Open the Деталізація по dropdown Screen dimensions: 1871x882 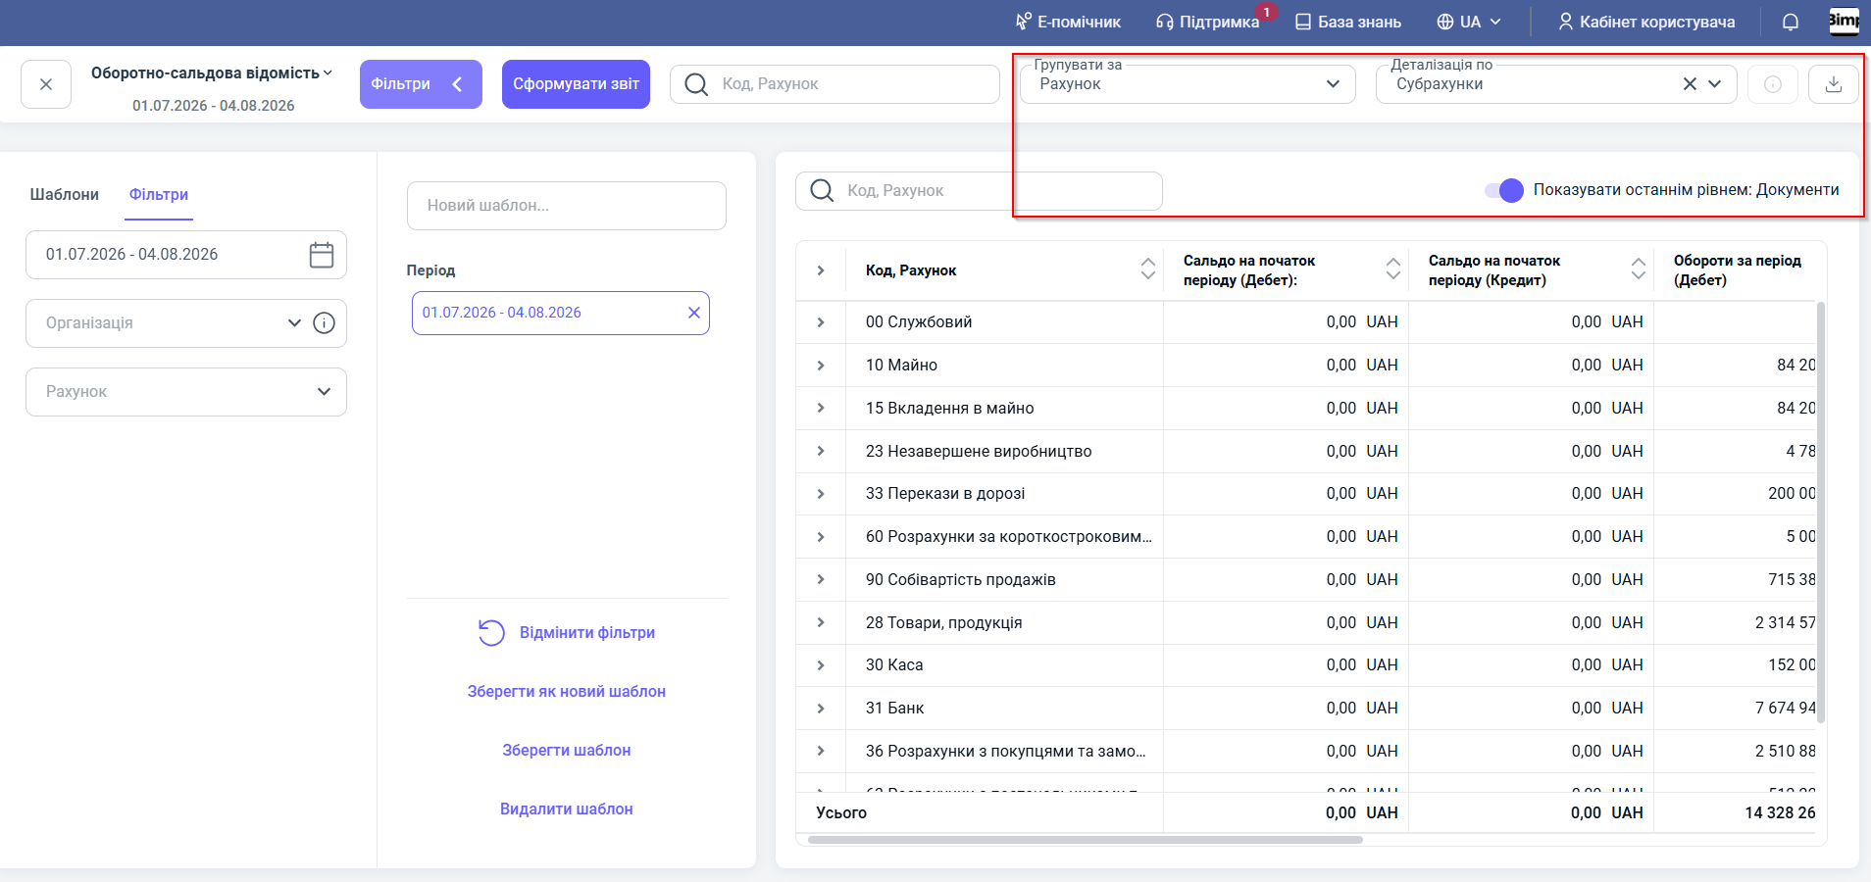coord(1714,84)
